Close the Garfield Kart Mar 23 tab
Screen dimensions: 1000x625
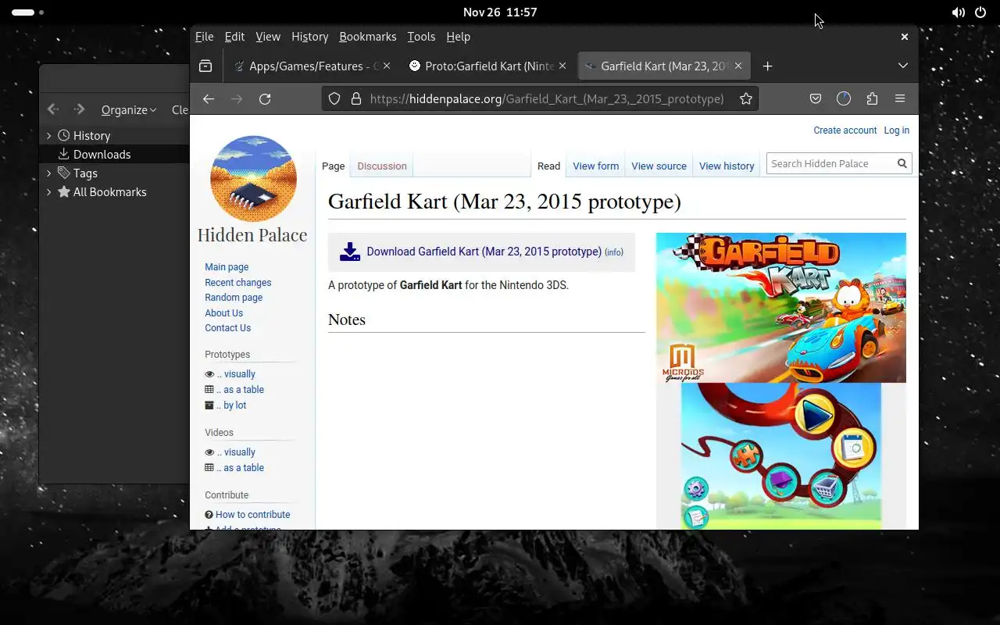click(738, 66)
